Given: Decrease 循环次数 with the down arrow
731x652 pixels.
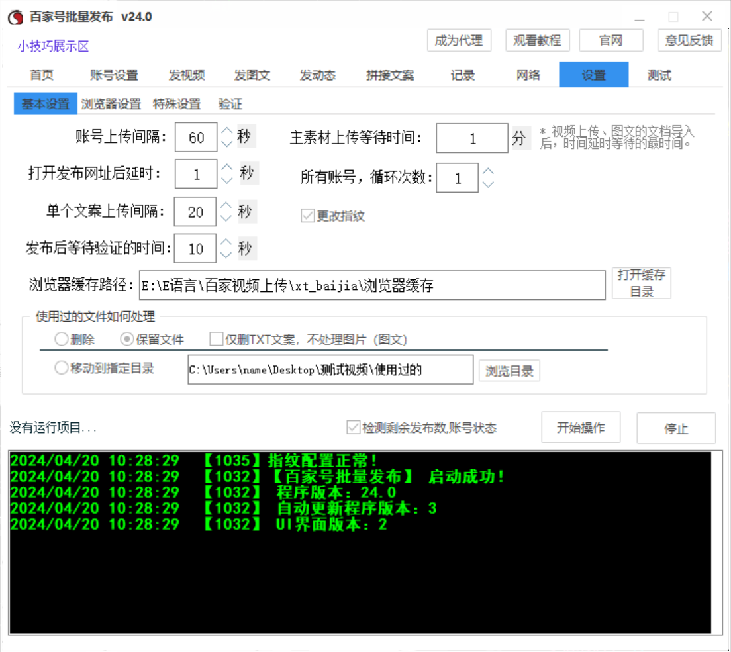Looking at the screenshot, I should click(x=488, y=184).
